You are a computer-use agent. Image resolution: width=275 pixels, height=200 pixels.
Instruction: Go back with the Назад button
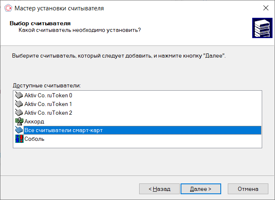click(x=159, y=189)
